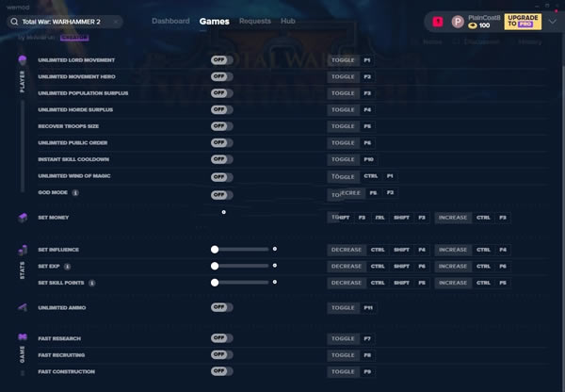This screenshot has height=392, width=565.
Task: Enable Fast Research toggle
Action: [221, 338]
